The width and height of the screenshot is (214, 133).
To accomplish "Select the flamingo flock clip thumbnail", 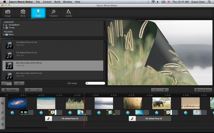I will (190, 103).
